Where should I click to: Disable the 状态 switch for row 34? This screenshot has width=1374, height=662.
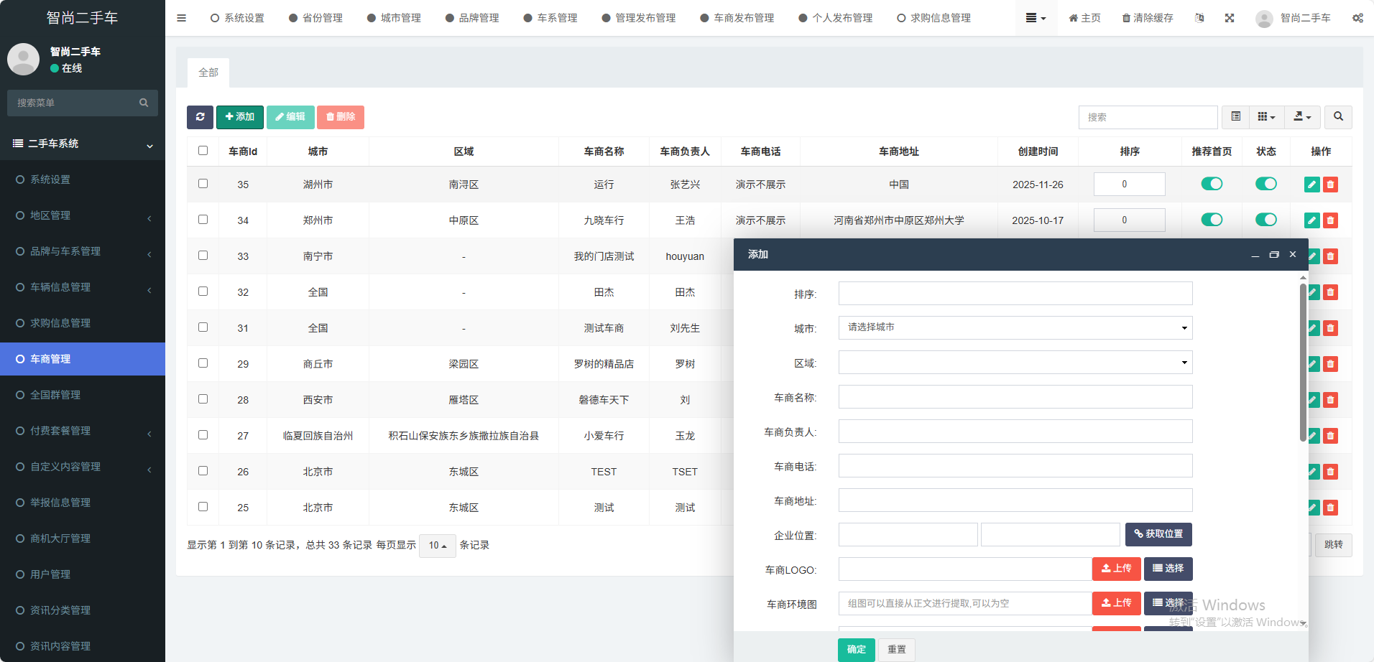point(1265,220)
